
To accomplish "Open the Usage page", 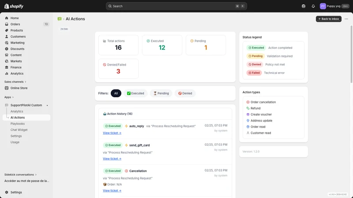I will point(15,142).
